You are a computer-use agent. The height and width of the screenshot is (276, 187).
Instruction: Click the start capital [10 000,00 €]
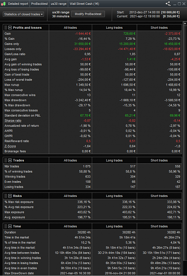tap(170, 12)
